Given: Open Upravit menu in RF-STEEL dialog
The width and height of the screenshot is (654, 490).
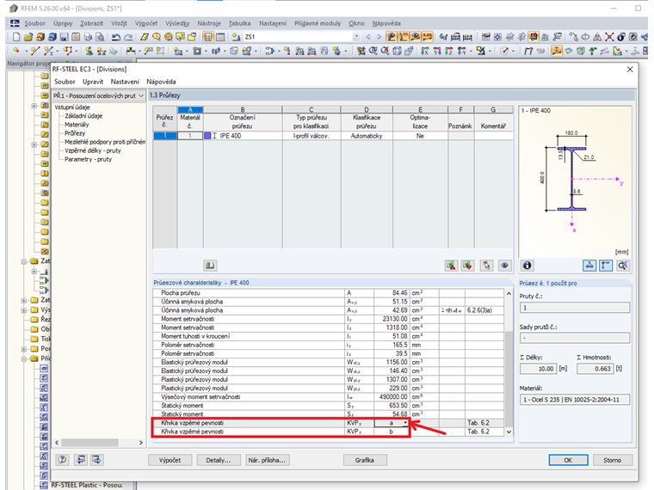Looking at the screenshot, I should click(93, 82).
